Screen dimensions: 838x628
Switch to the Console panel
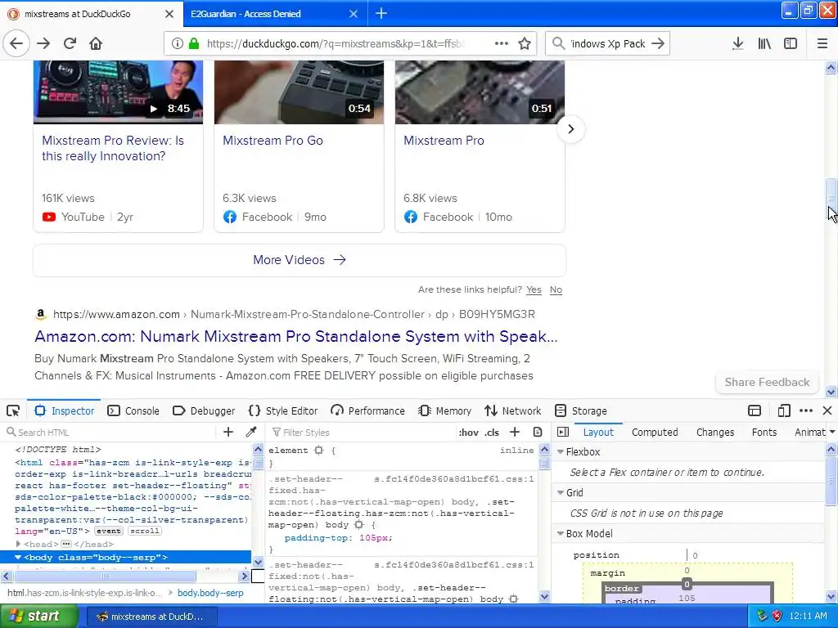(133, 410)
